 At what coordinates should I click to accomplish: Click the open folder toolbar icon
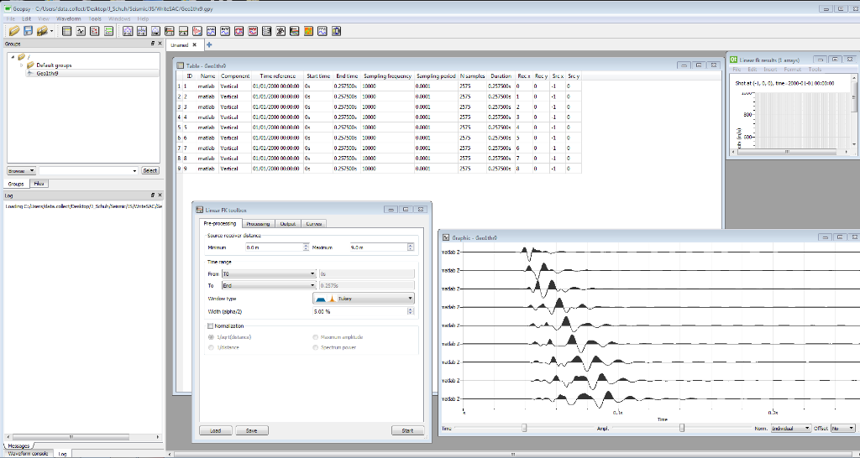[13, 31]
